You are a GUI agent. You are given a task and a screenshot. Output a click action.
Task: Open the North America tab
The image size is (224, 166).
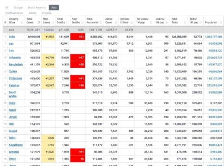pos(37,7)
